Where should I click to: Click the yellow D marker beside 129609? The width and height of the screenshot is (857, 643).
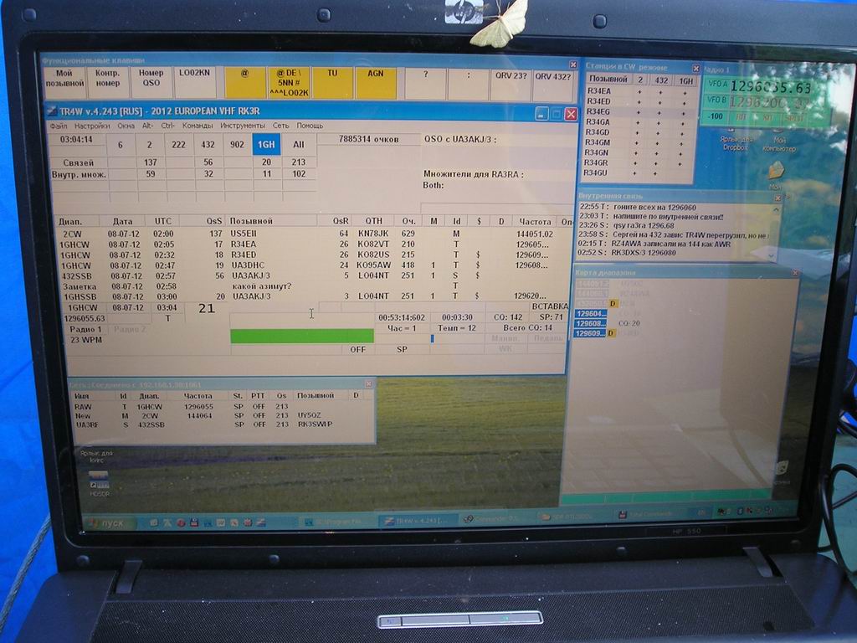point(611,333)
